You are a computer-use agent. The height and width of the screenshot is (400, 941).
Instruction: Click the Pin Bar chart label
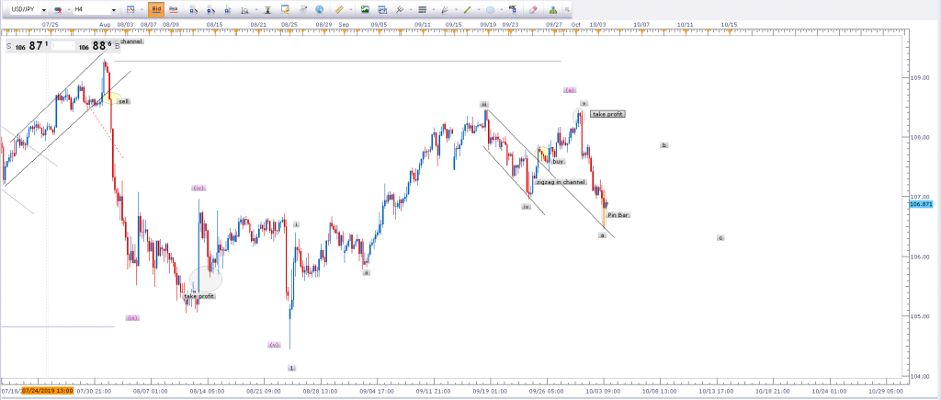(618, 215)
